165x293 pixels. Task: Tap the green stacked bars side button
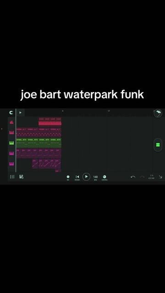pos(158,145)
